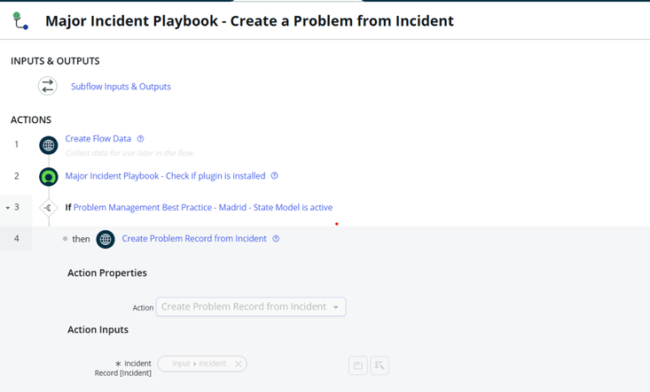This screenshot has height=392, width=650.
Task: Select the step number 4 row
Action: [17, 238]
